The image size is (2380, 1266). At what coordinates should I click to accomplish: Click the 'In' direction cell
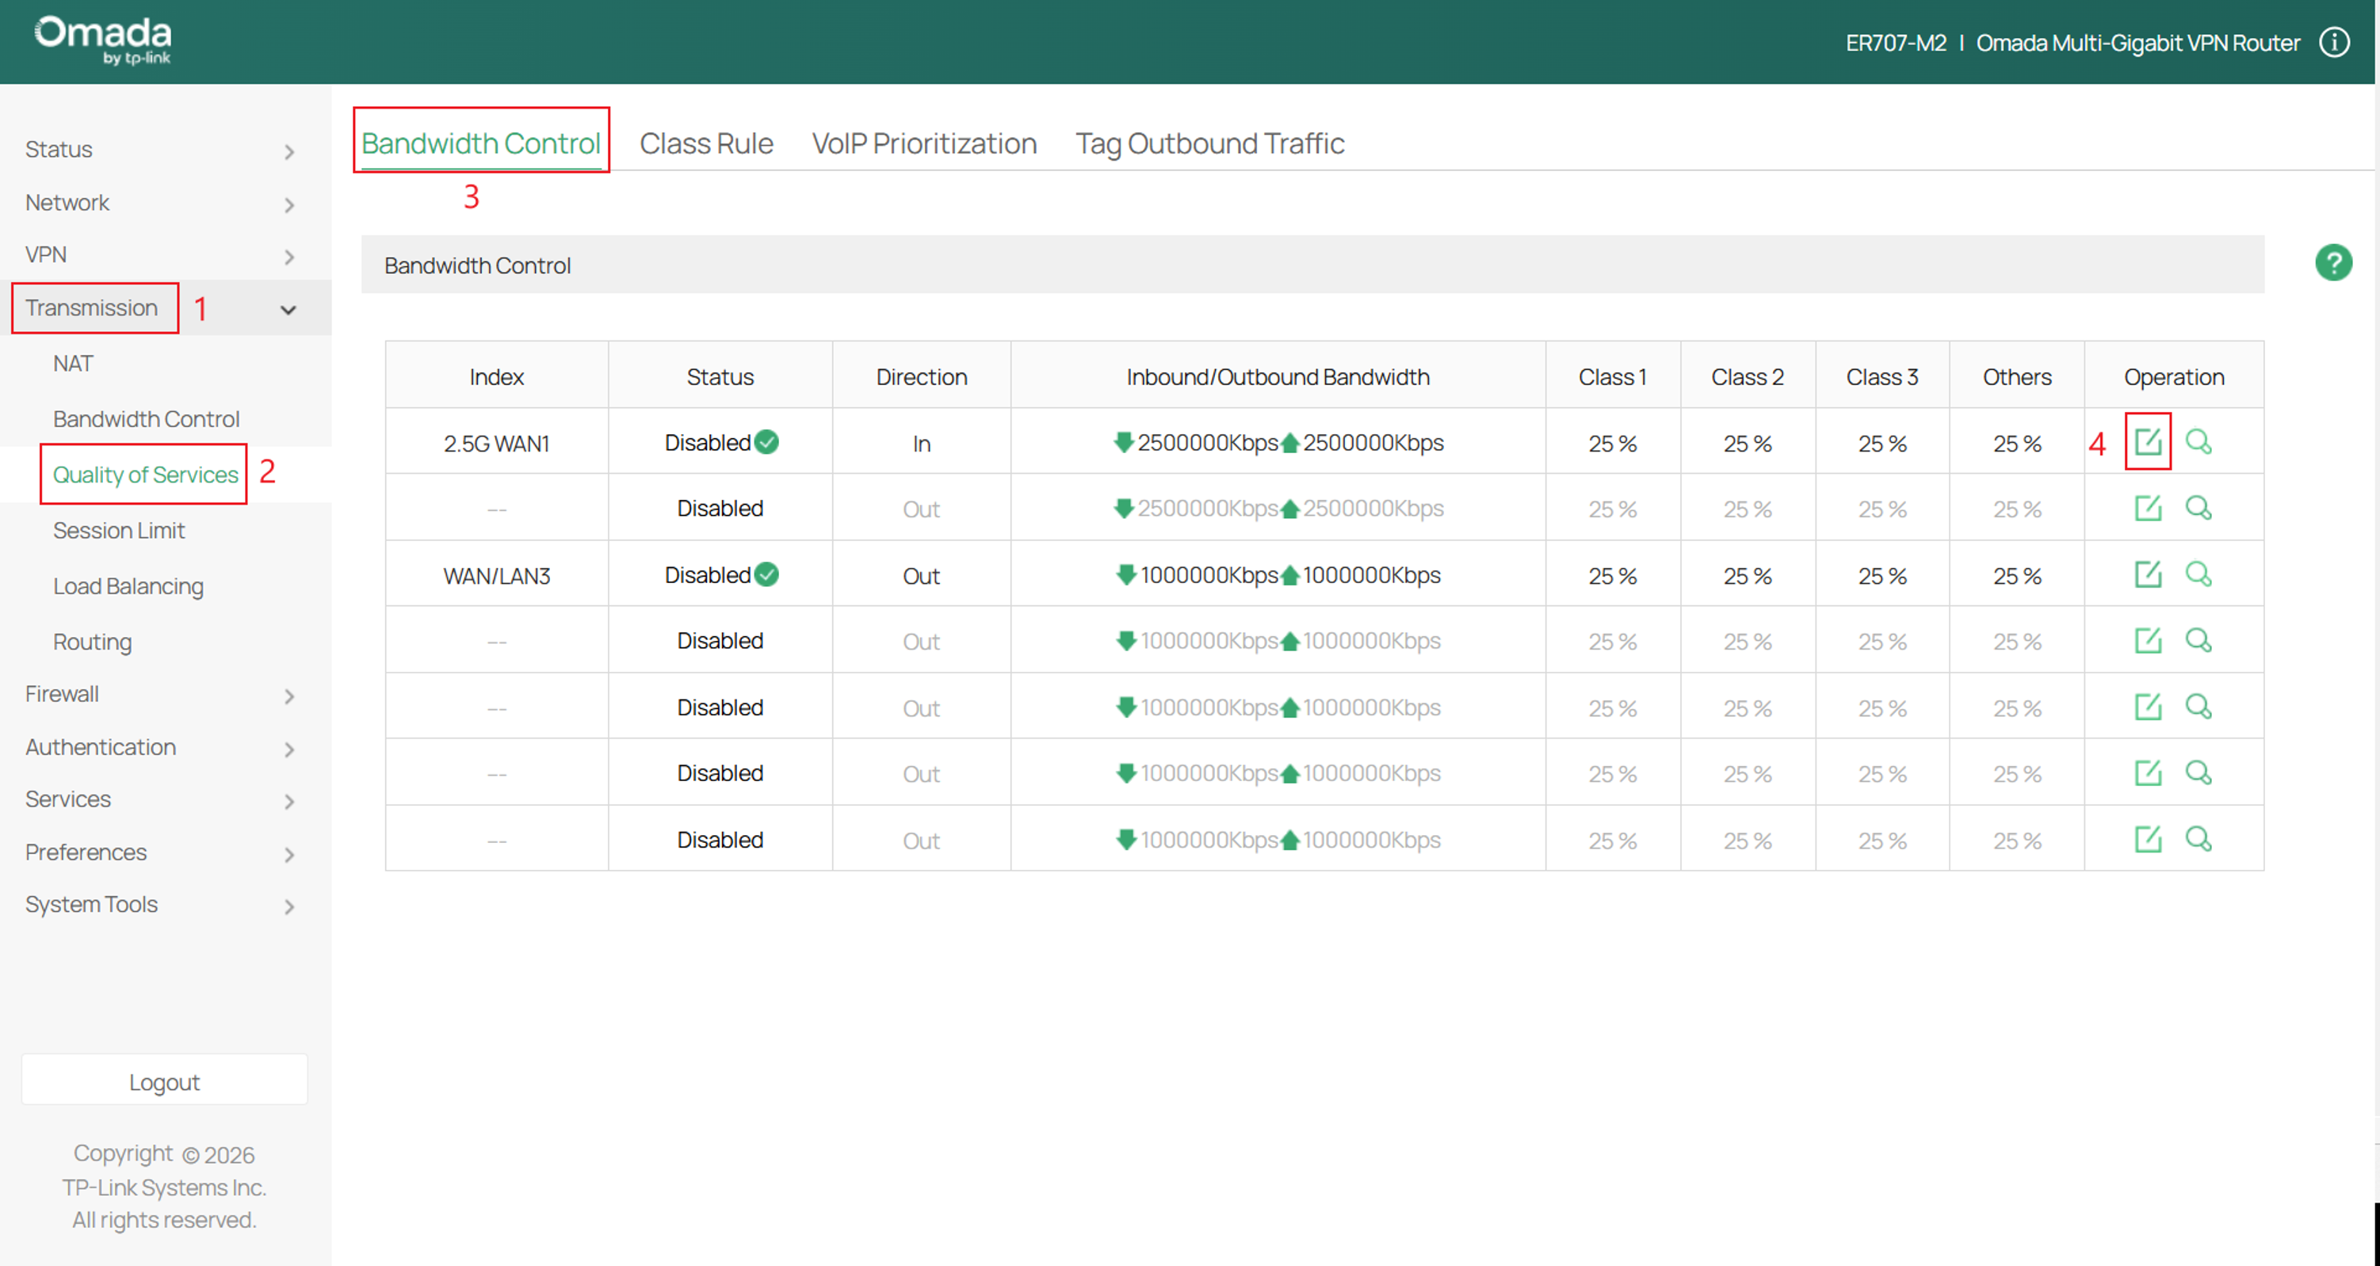921,443
